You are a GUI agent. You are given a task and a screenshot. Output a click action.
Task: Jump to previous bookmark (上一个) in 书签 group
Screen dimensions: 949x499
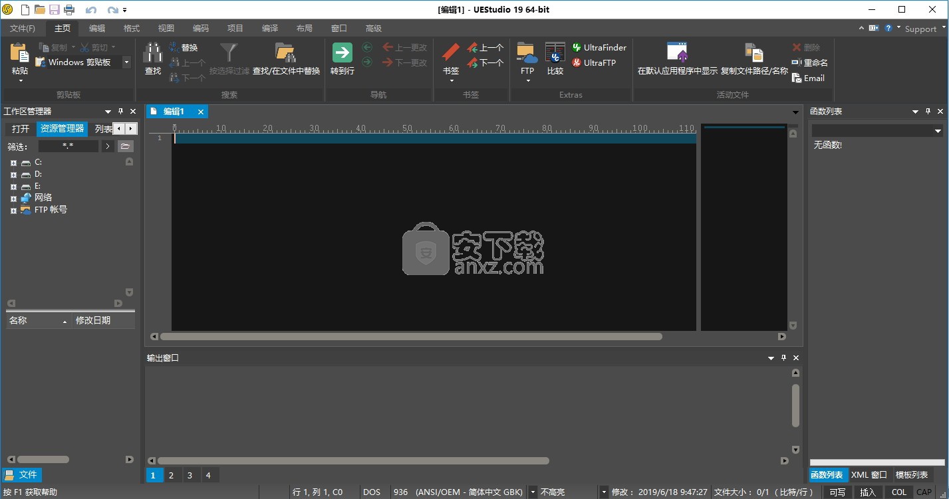[485, 47]
